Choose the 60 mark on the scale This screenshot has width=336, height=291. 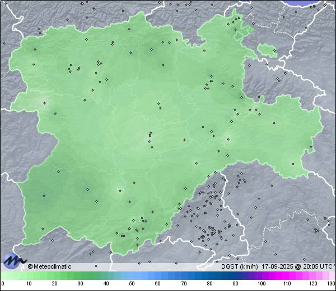[x=158, y=284]
